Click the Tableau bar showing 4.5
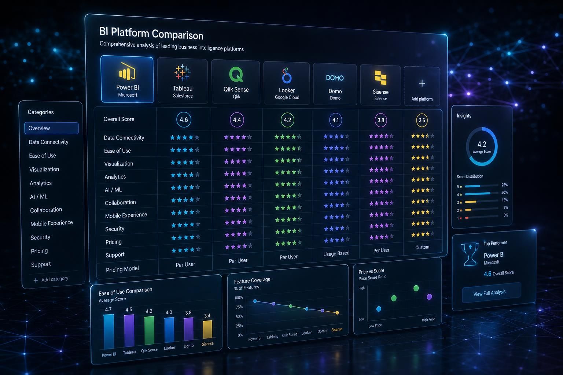Viewport: 563px width, 375px height. point(129,331)
